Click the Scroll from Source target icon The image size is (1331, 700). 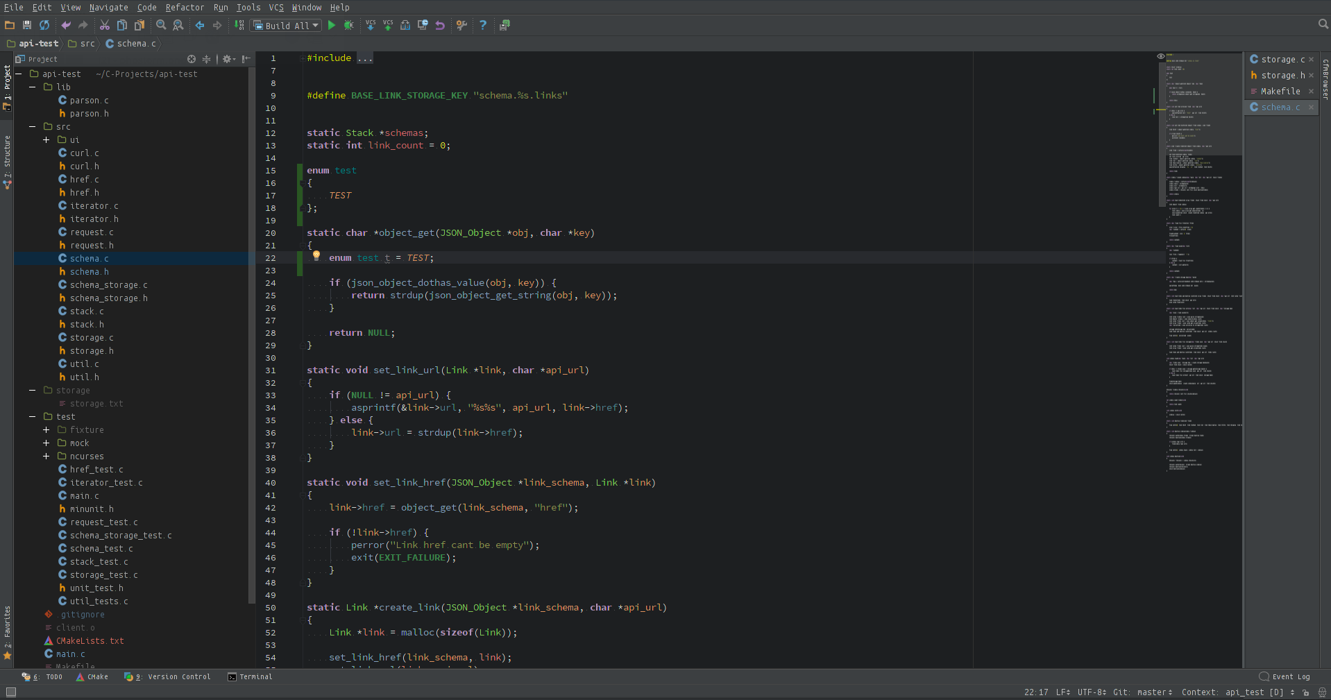[x=192, y=59]
